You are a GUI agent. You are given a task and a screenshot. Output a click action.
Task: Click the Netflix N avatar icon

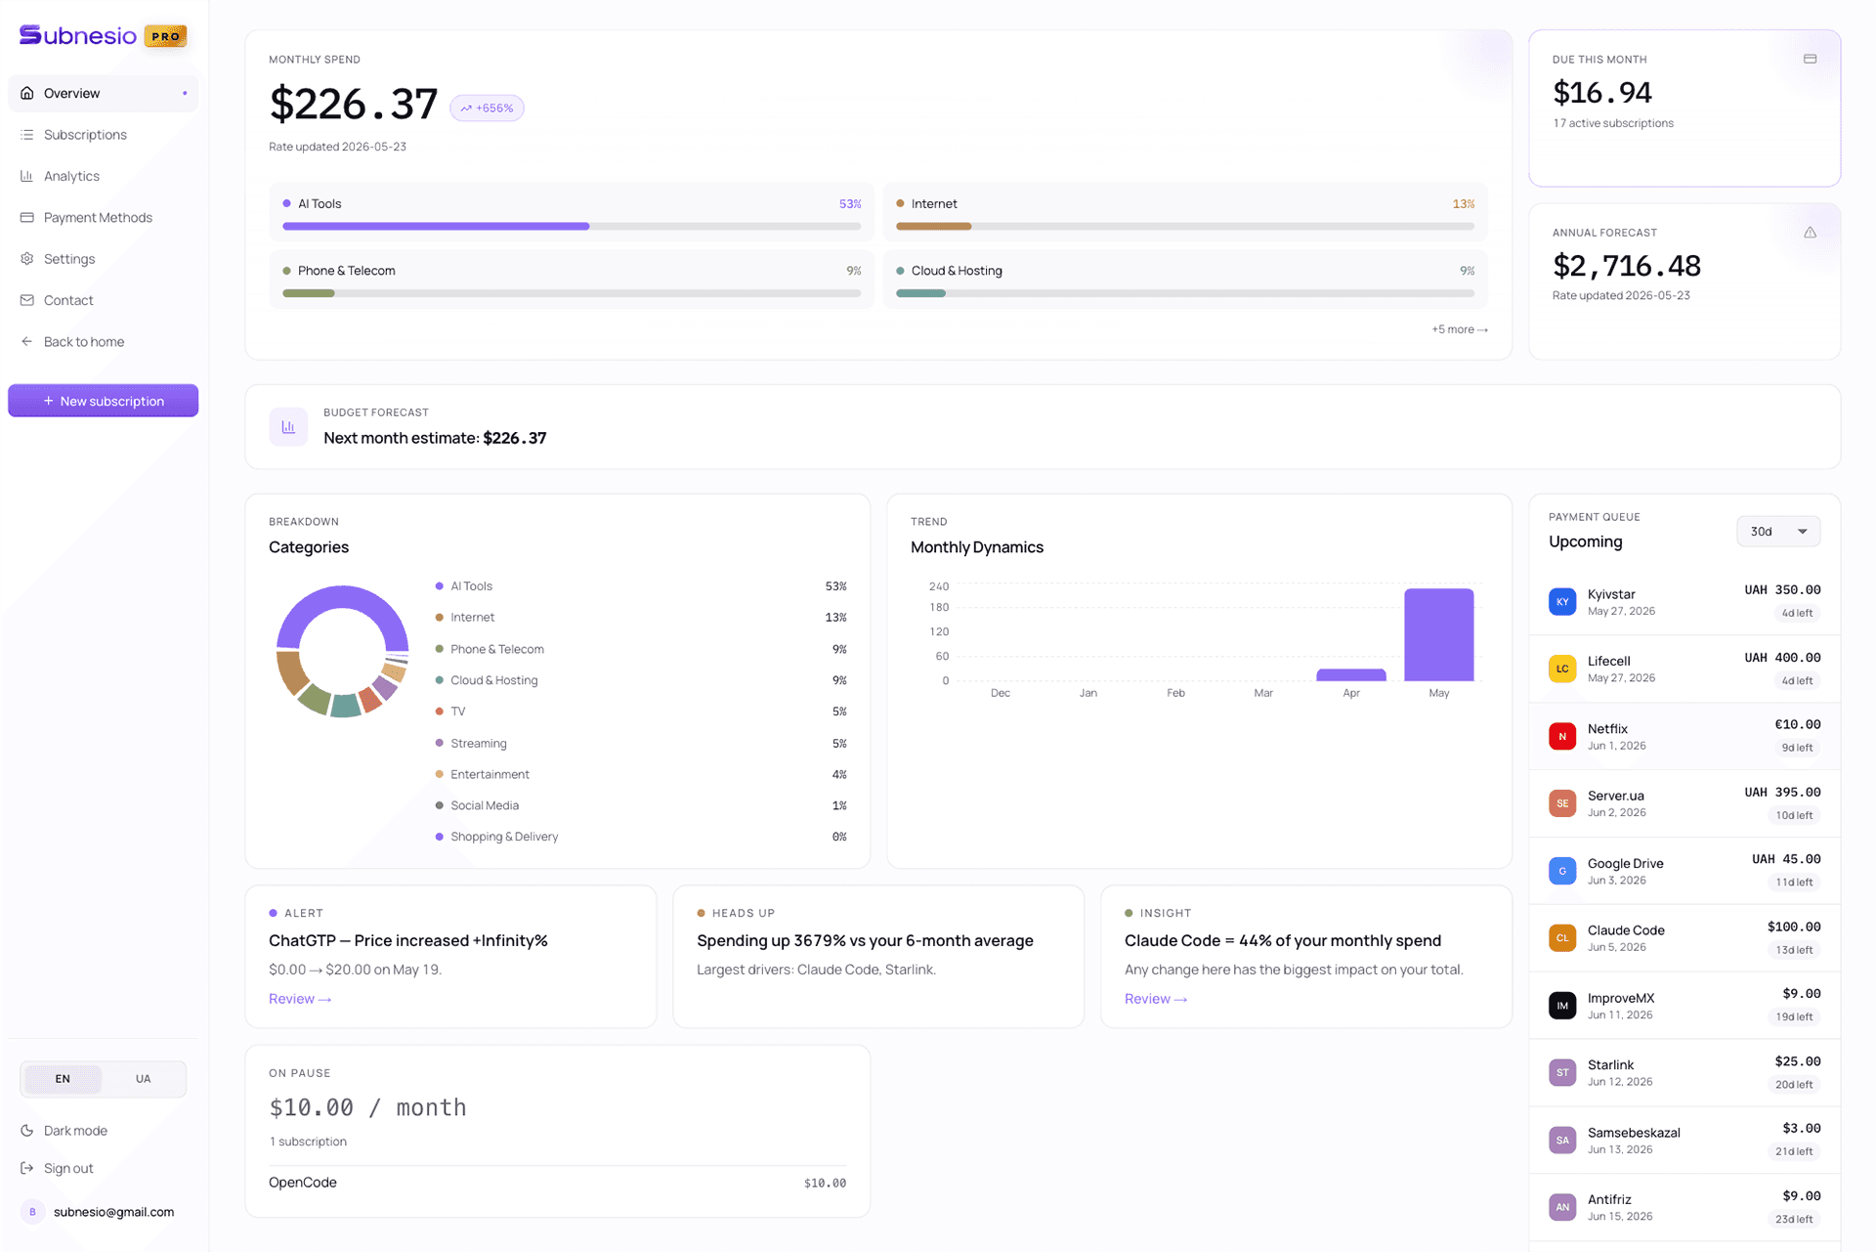click(1562, 736)
